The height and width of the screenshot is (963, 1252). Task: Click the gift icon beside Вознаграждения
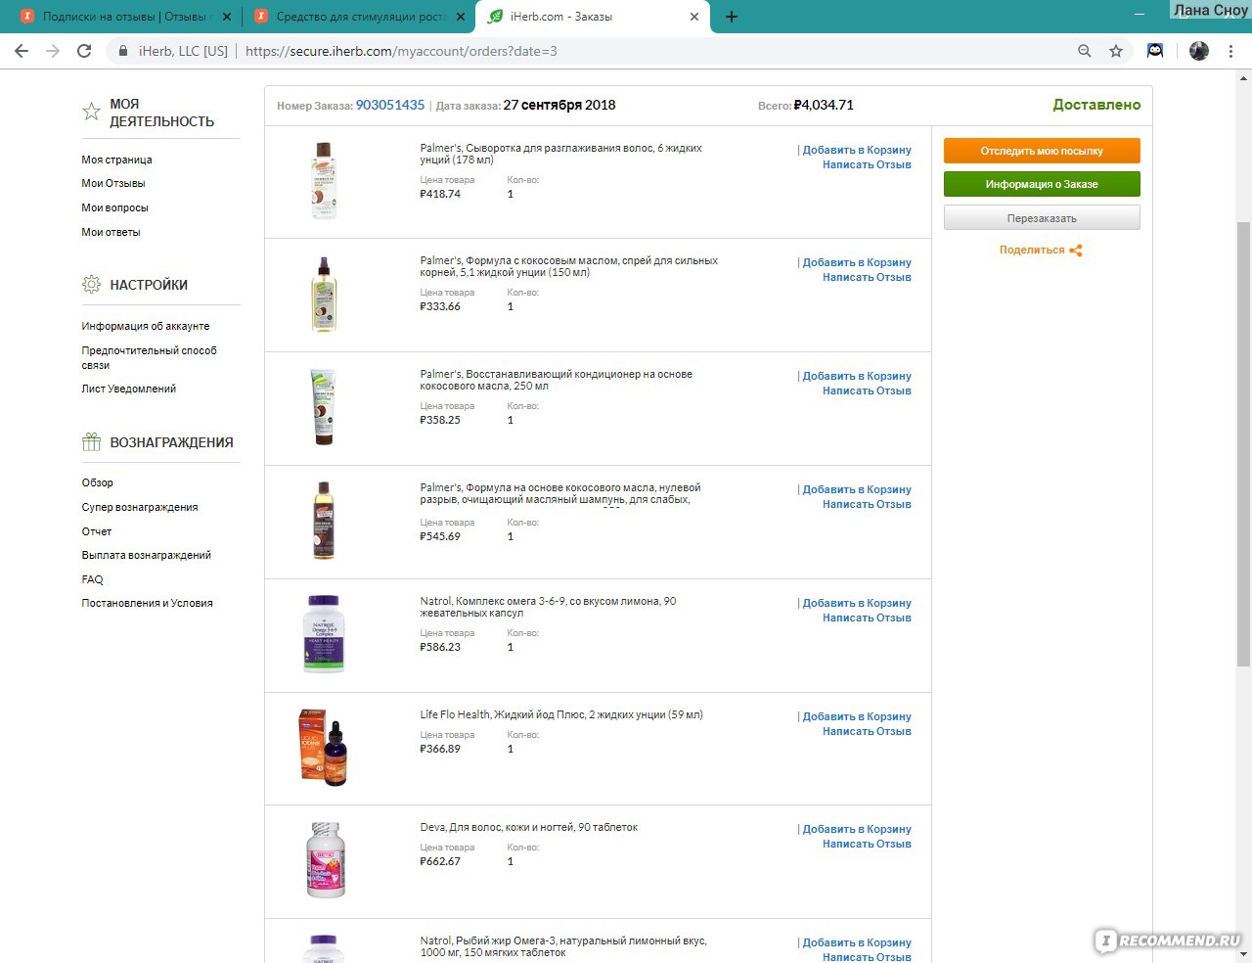point(91,442)
